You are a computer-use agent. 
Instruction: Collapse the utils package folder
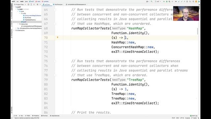20,13
